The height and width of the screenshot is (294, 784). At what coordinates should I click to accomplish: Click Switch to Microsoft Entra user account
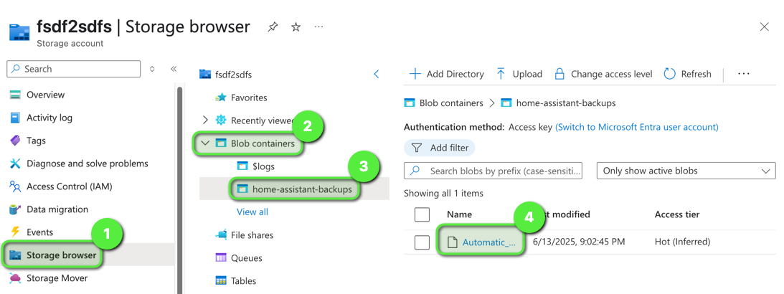[x=636, y=127]
